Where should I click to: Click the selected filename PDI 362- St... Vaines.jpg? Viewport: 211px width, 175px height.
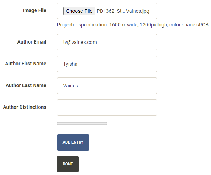pyautogui.click(x=123, y=11)
